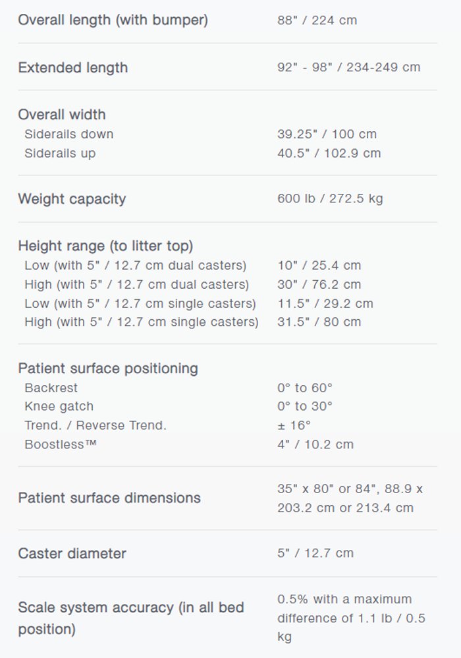
Task: Click the Knee gatch 0° to 30° value
Action: [x=305, y=406]
